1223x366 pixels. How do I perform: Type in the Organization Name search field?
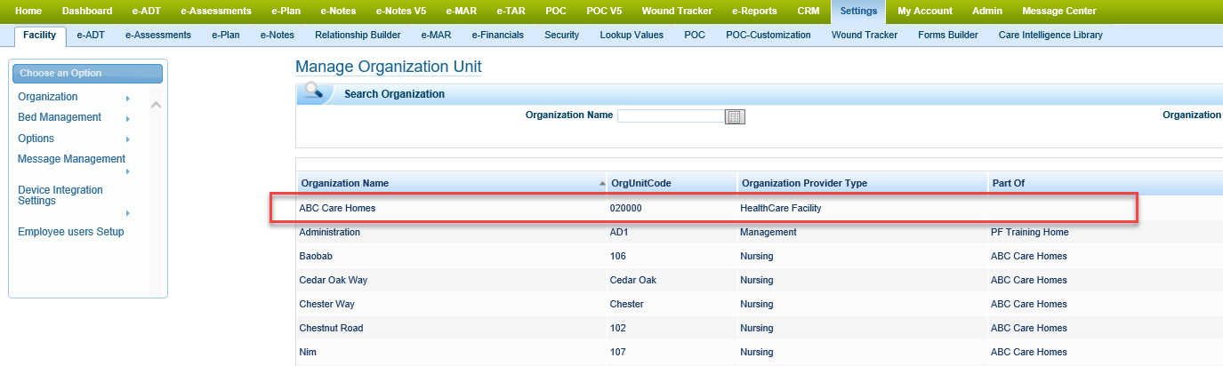[x=671, y=115]
